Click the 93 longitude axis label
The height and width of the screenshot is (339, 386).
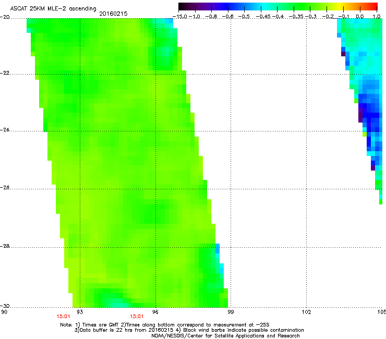point(80,312)
